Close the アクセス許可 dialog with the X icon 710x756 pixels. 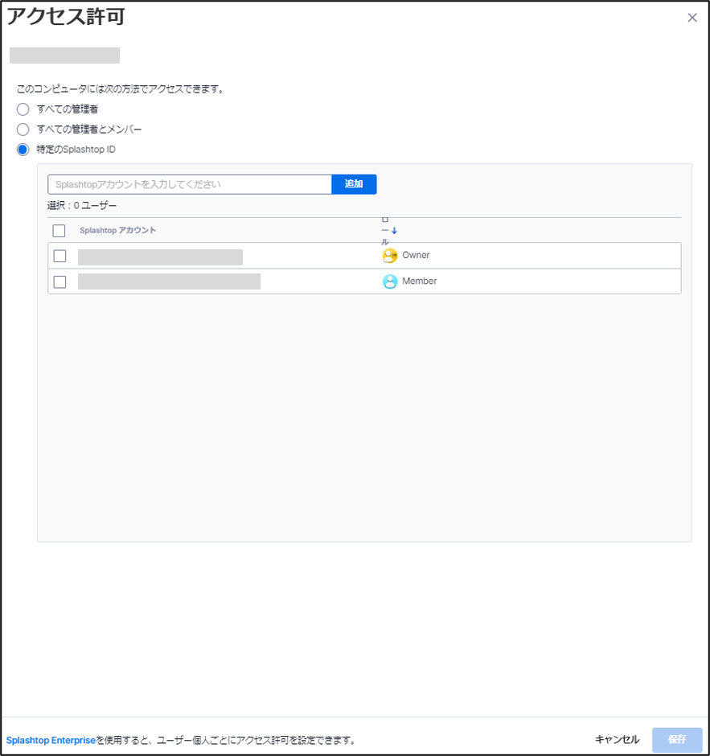[692, 18]
